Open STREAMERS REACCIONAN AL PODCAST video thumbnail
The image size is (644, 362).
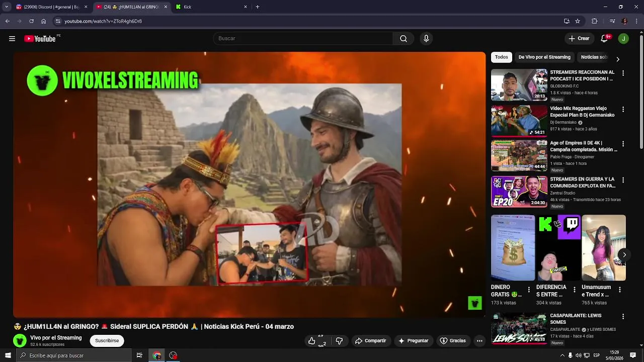(x=519, y=85)
